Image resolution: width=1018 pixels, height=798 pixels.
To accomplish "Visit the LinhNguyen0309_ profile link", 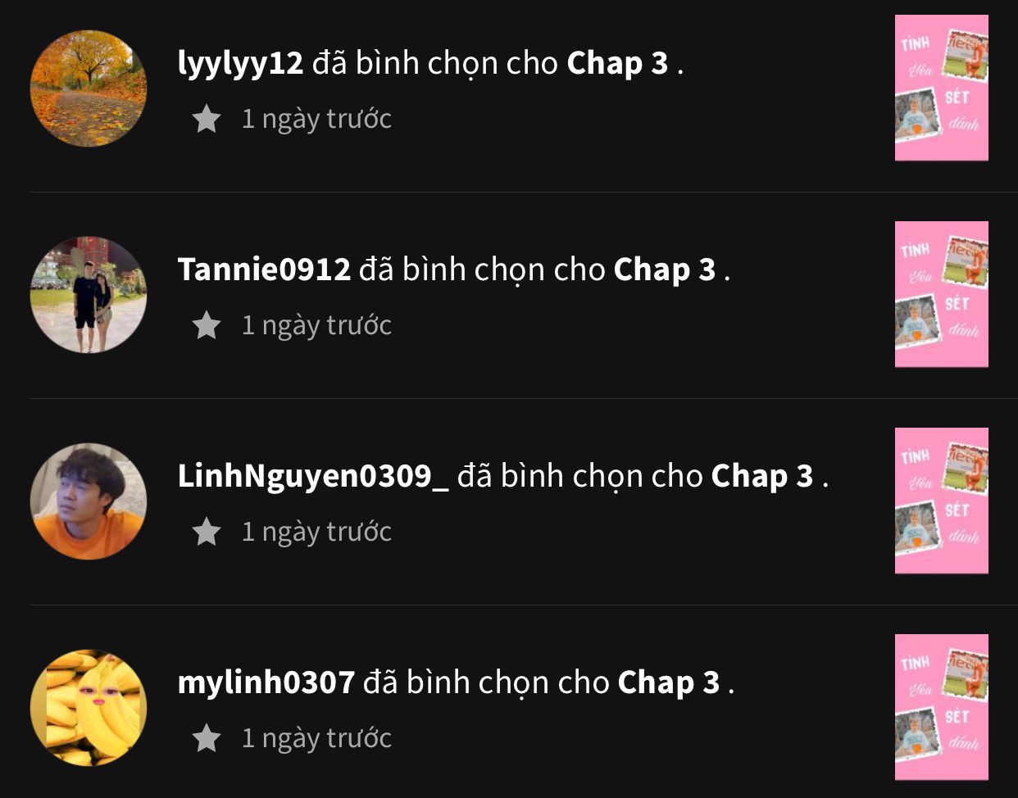I will [x=313, y=477].
